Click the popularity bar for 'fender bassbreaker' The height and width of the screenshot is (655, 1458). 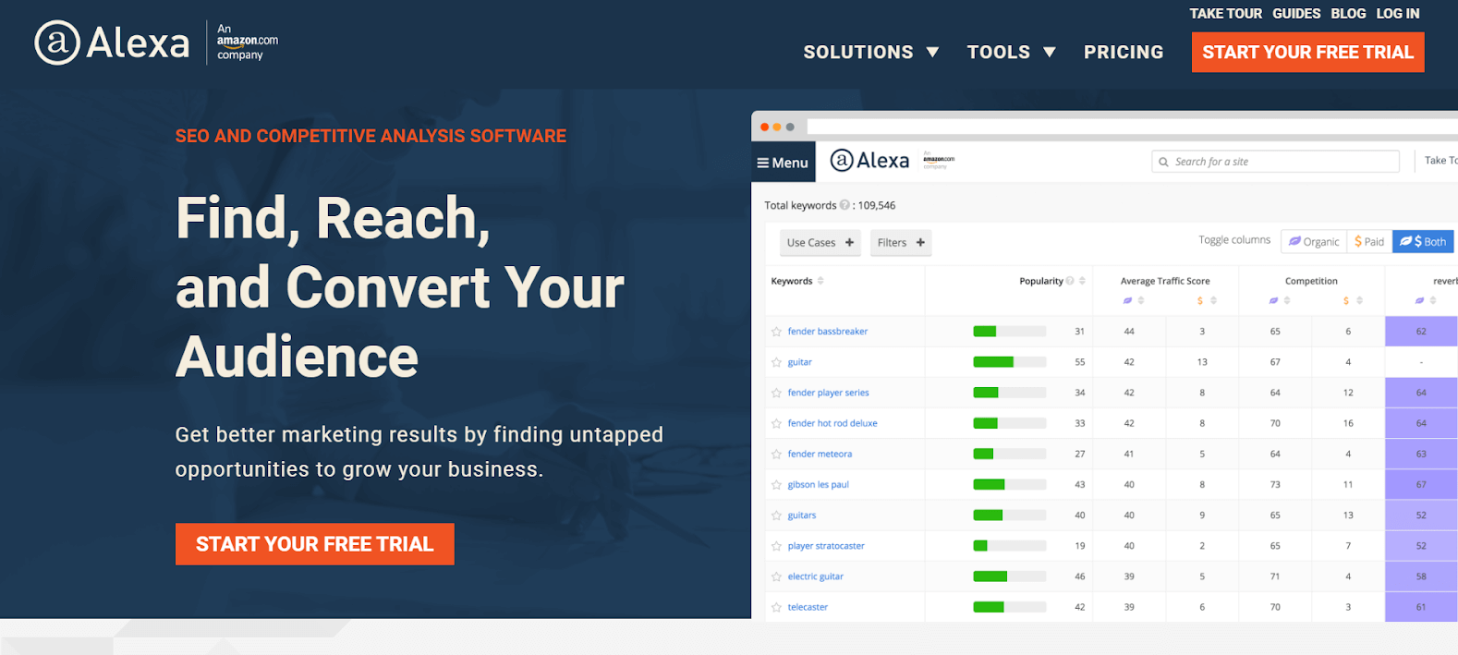[x=1010, y=332]
